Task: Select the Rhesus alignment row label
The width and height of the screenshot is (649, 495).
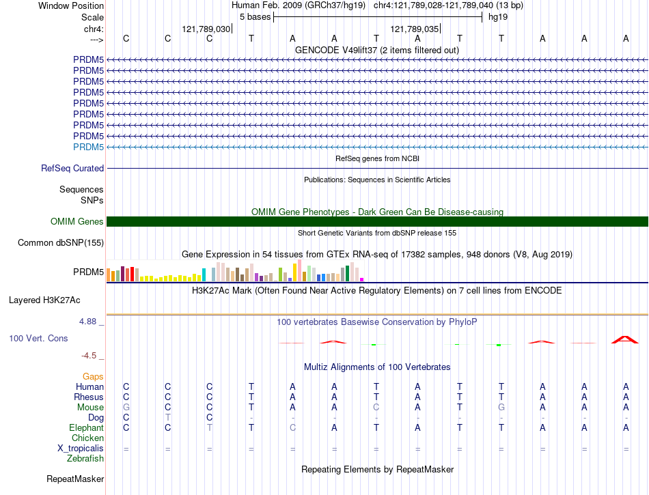Action: pyautogui.click(x=89, y=397)
